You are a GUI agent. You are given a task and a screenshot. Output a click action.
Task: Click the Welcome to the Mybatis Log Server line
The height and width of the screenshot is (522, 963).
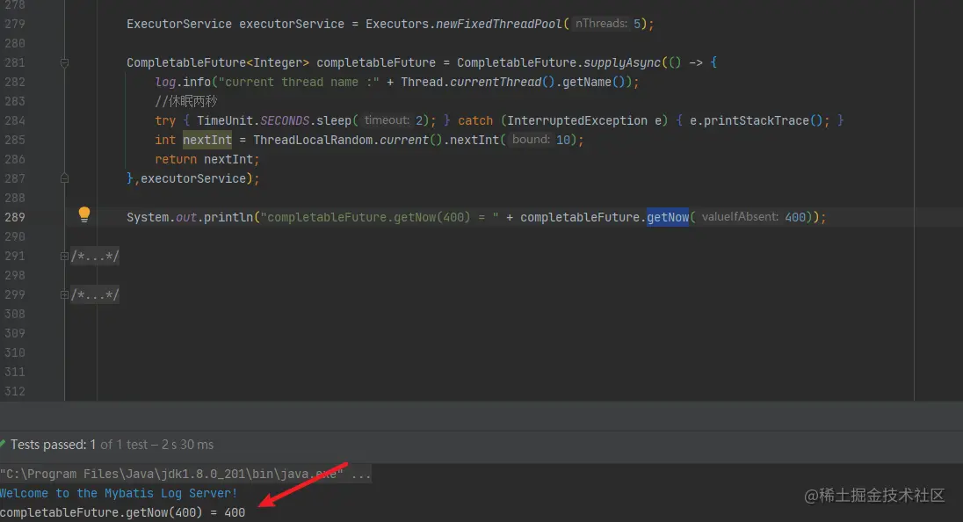[119, 493]
